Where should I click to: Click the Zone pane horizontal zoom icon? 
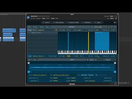pyautogui.click(x=112, y=60)
